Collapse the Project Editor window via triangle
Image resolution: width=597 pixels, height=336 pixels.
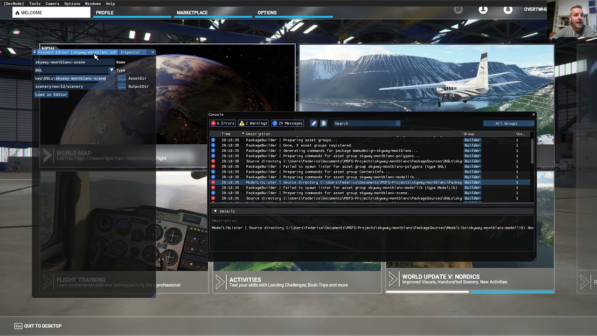tap(35, 52)
